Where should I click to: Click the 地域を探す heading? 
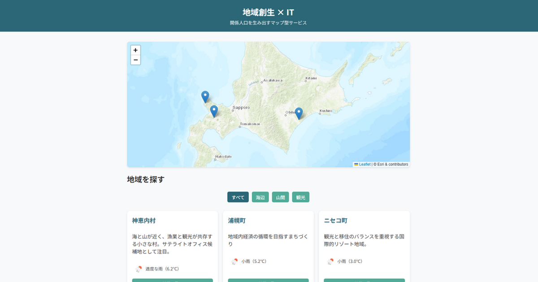point(146,179)
